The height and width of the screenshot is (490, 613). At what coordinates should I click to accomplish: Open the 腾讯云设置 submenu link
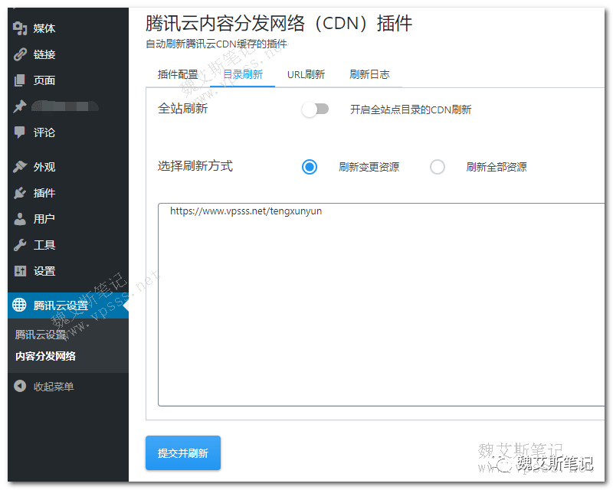(41, 335)
